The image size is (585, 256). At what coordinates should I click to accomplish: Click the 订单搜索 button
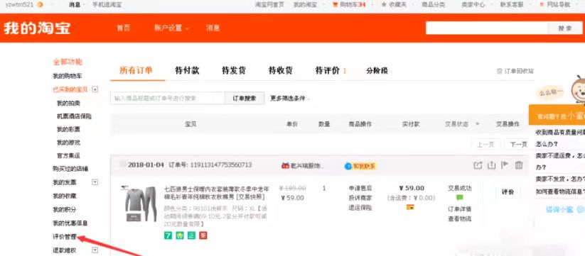pyautogui.click(x=245, y=99)
